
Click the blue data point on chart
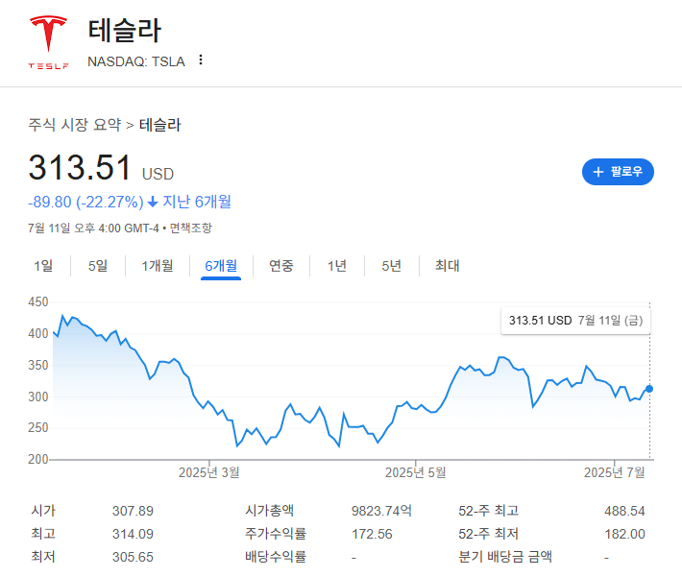pos(649,389)
